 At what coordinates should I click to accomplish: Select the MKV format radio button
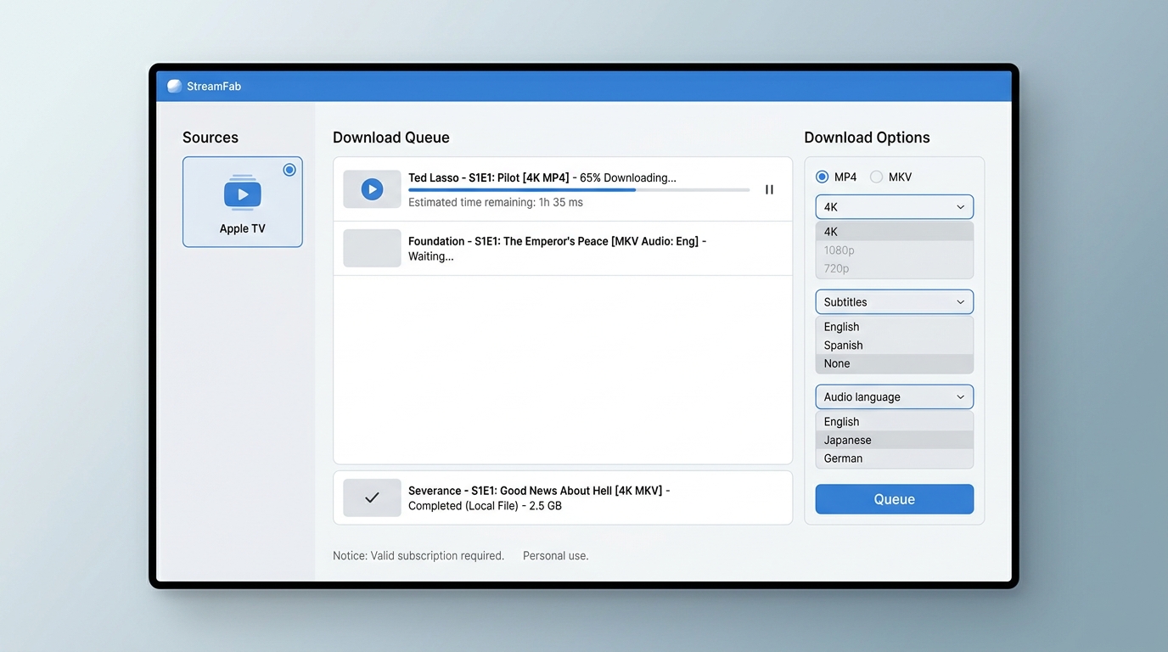click(x=876, y=177)
